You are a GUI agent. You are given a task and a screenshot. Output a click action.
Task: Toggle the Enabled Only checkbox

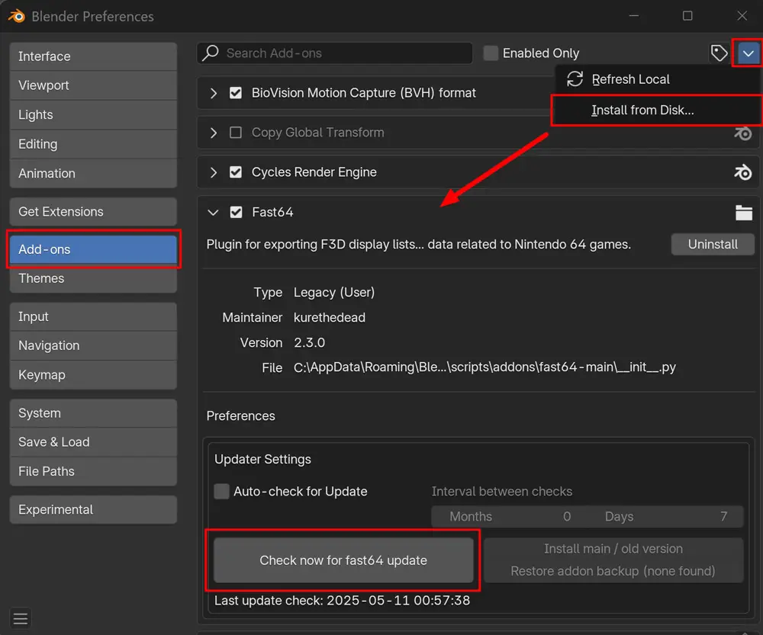[x=491, y=53]
